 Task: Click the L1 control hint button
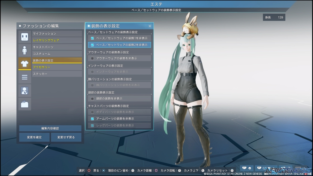pos(246,168)
